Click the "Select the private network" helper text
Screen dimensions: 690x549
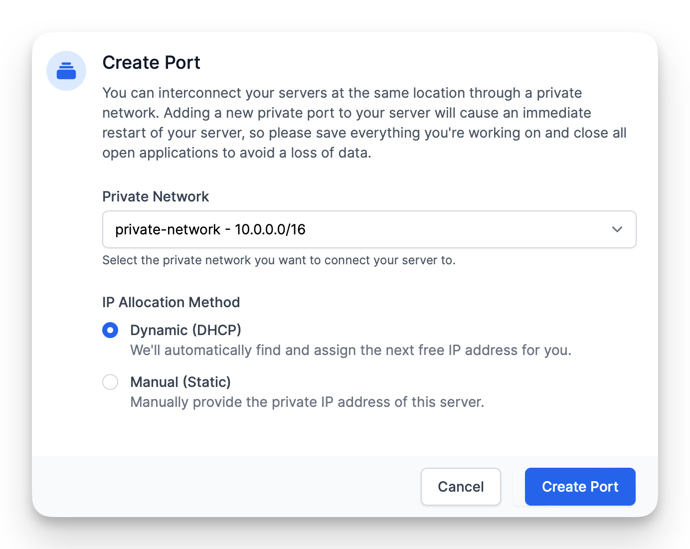279,260
